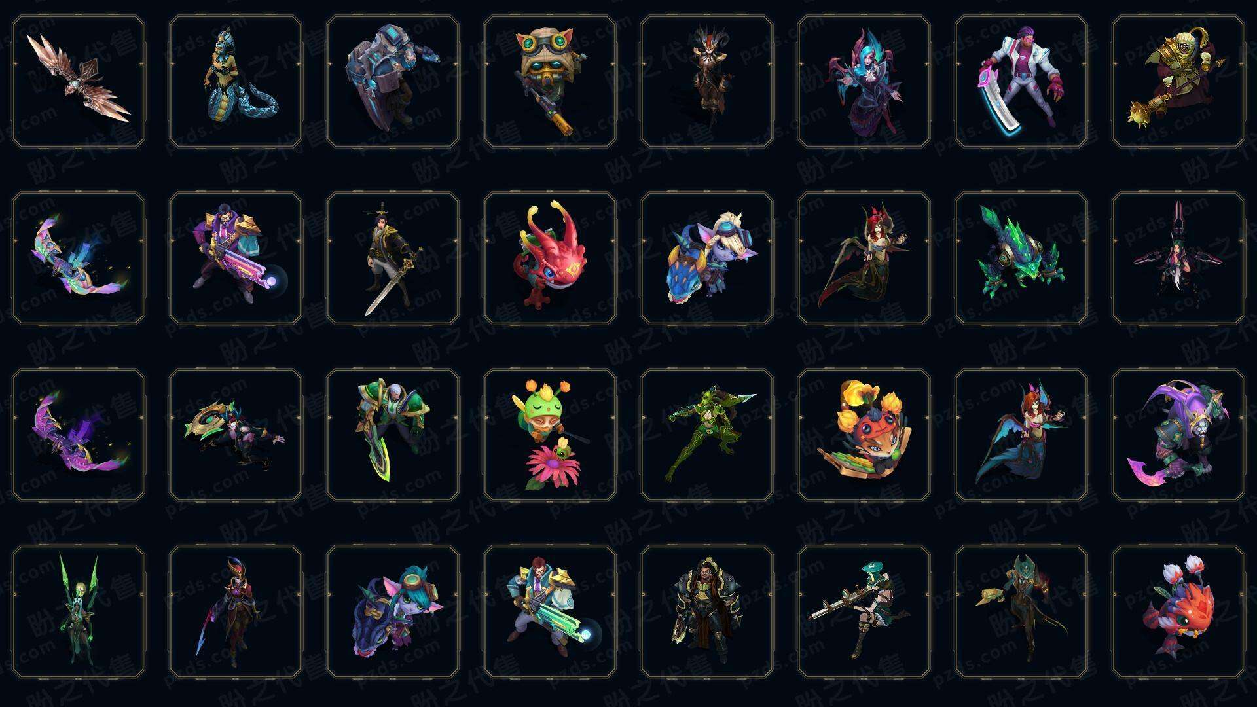Select the red fox creature with yellow flowers

(864, 435)
